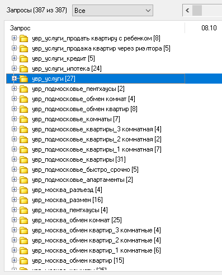222x275 pixels.
Task: Expand 'увр_москва_разъезд [4]' node
Action: click(14, 190)
